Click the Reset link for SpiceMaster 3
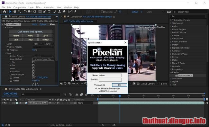The height and width of the screenshot is (127, 209). point(35,24)
